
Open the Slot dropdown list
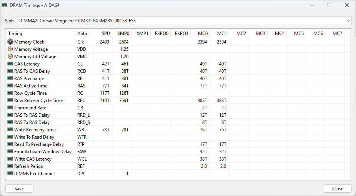[183, 20]
